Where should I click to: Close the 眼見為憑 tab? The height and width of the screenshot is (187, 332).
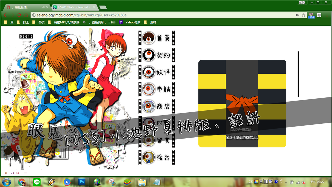[47, 7]
